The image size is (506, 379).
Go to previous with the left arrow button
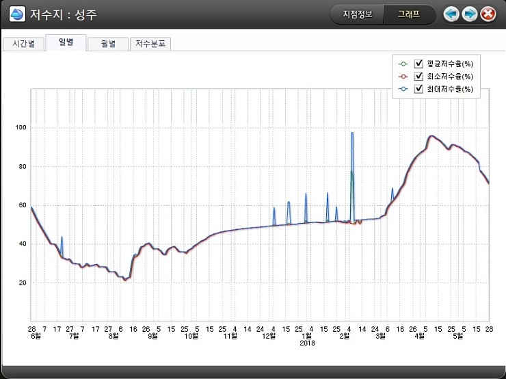[x=451, y=14]
